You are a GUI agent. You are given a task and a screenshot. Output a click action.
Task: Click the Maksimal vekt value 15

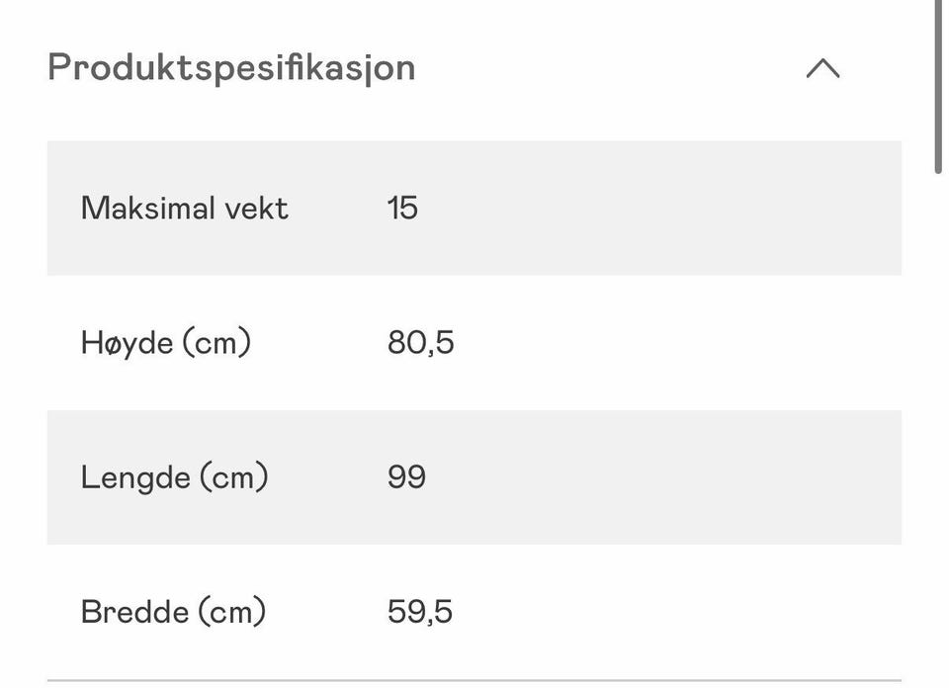[402, 209]
